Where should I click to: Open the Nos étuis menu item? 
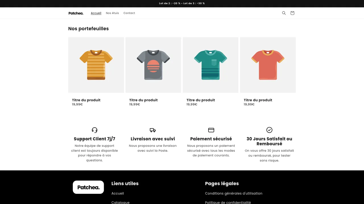tap(112, 13)
